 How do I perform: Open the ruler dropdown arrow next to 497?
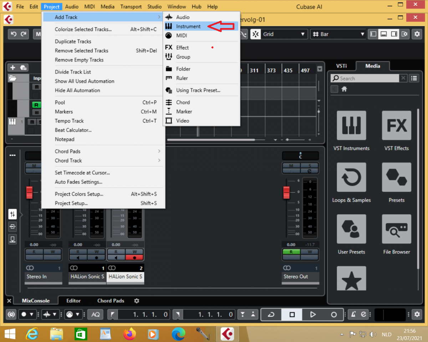320,69
